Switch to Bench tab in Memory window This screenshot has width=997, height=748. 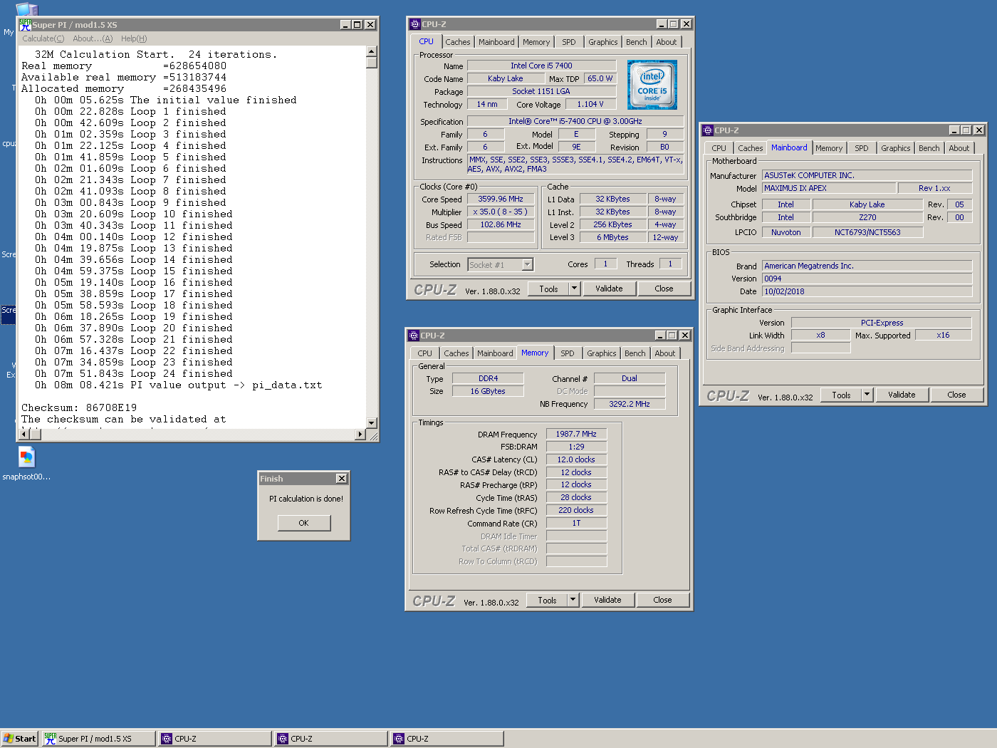pos(635,353)
